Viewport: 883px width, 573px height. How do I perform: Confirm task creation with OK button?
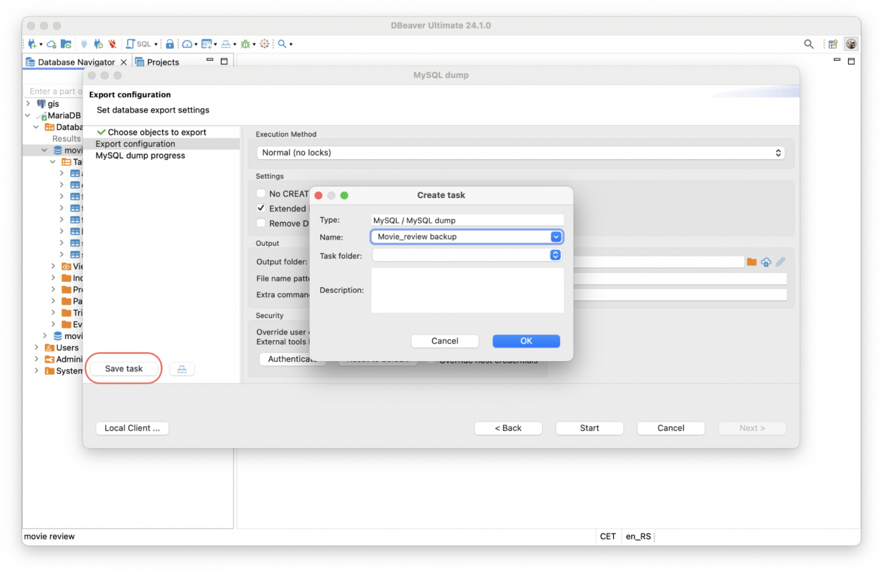(x=525, y=340)
